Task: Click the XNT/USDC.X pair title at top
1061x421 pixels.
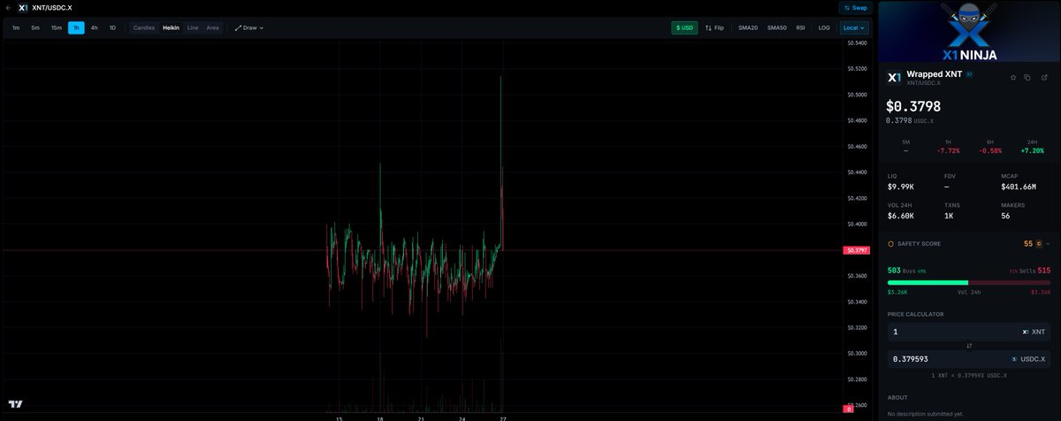Action: point(52,7)
